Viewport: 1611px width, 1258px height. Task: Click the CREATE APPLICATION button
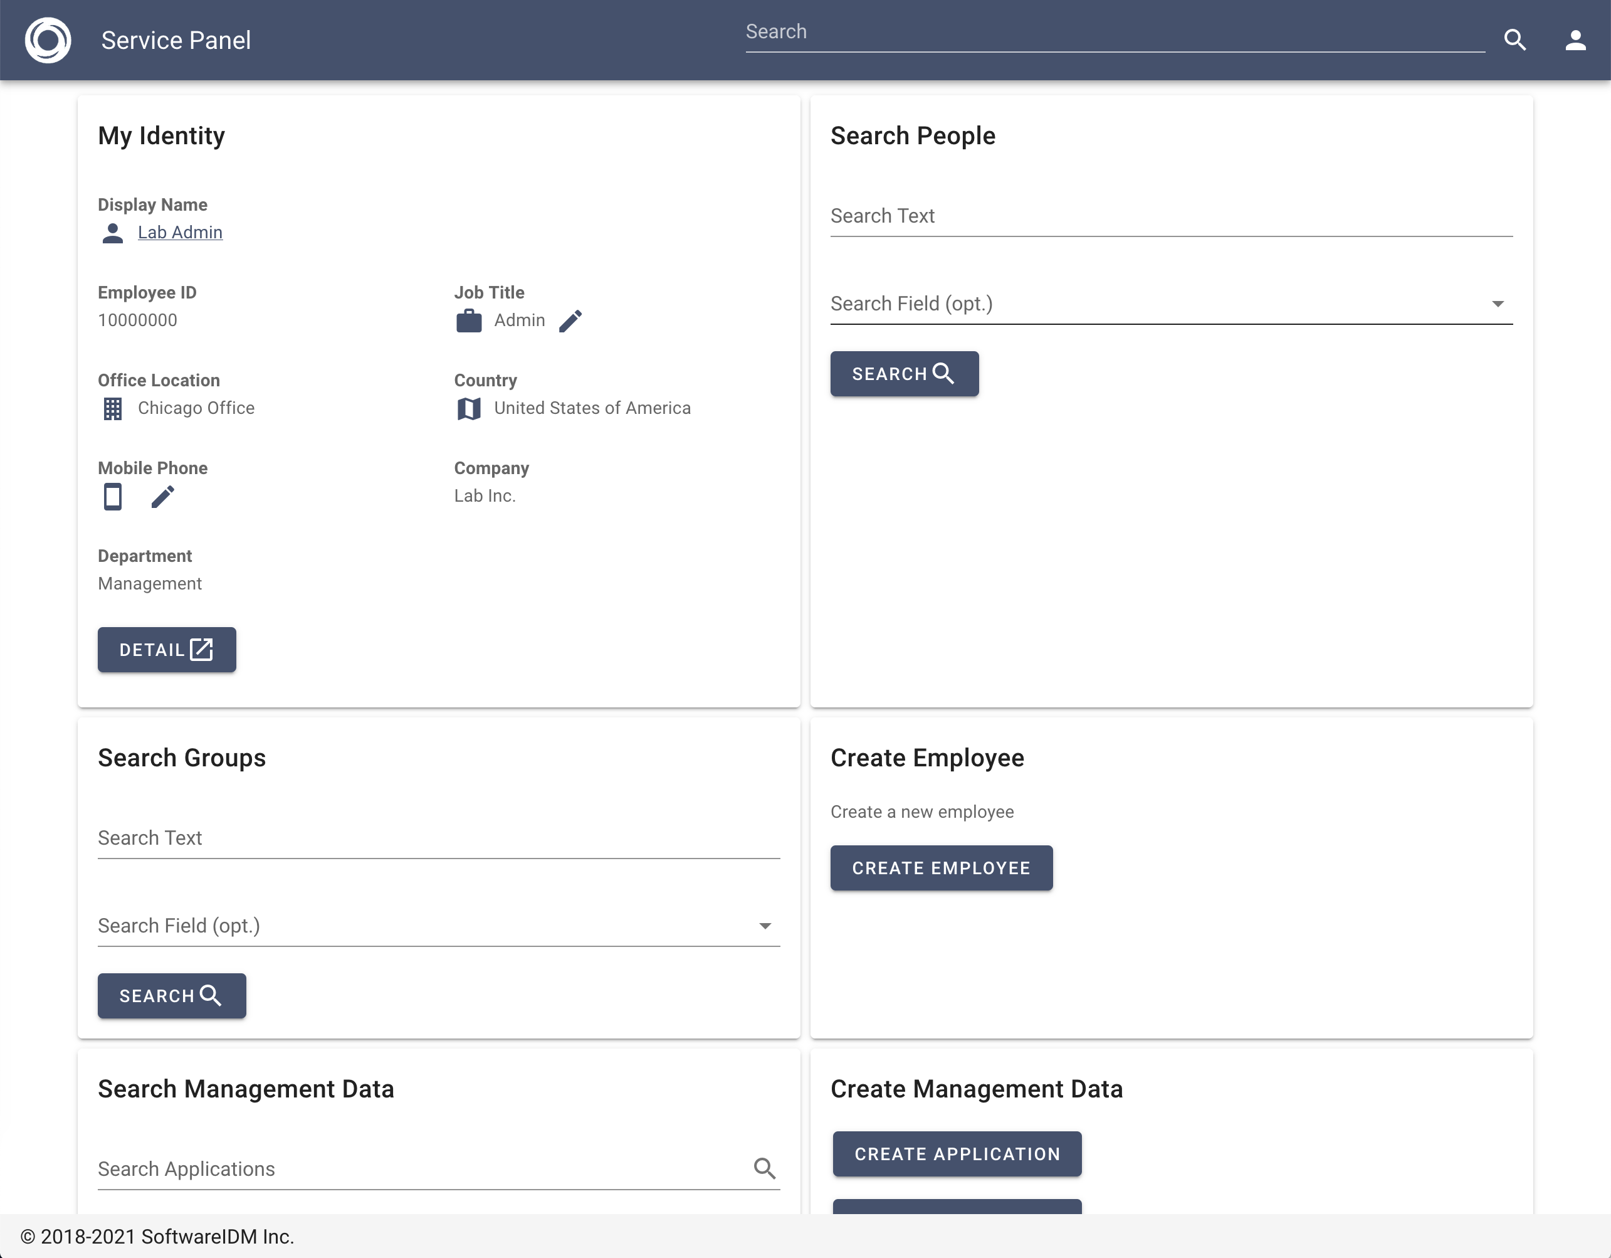click(957, 1153)
